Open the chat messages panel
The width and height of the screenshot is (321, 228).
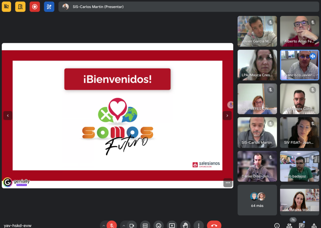[x=302, y=225]
